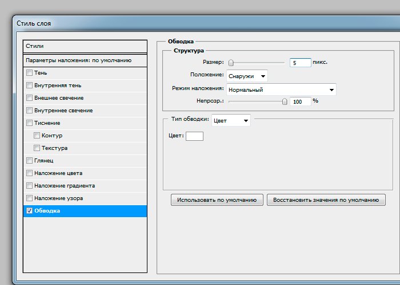The image size is (400, 285).
Task: Click Использовать по умолчанию button
Action: tap(217, 200)
